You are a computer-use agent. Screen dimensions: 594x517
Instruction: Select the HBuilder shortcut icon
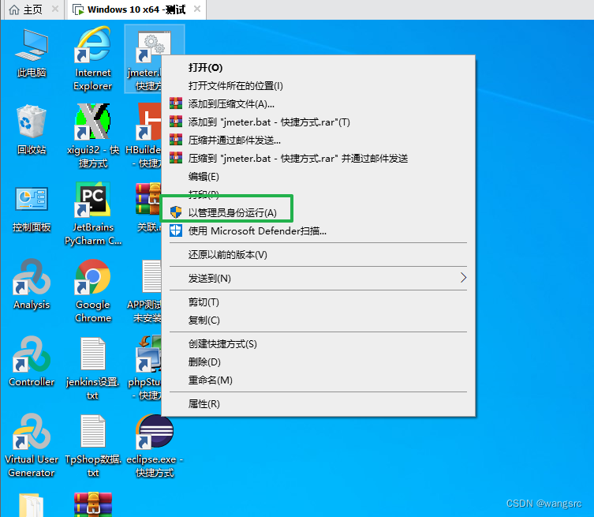(149, 122)
